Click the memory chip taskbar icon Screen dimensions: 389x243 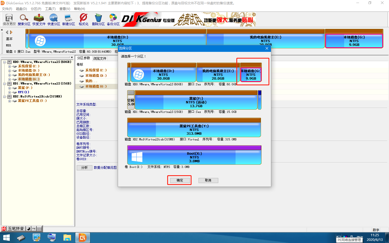coord(21,238)
